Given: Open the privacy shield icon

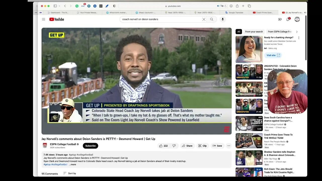Looking at the screenshot, I should (114, 6).
